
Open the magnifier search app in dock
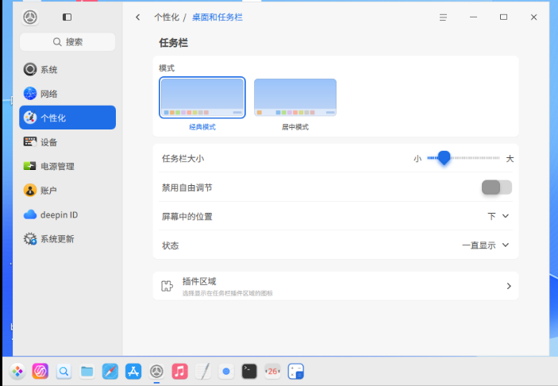click(63, 372)
